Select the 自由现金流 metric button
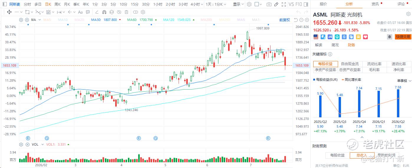Image resolution: width=412 pixels, height=168 pixels. (x=350, y=64)
